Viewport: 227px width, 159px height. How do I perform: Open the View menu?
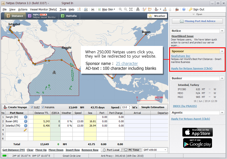[12, 9]
